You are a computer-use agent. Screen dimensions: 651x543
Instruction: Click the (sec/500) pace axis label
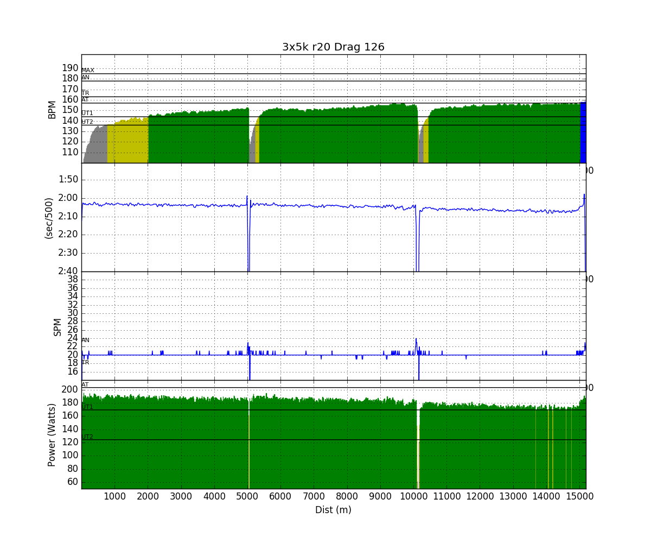49,217
